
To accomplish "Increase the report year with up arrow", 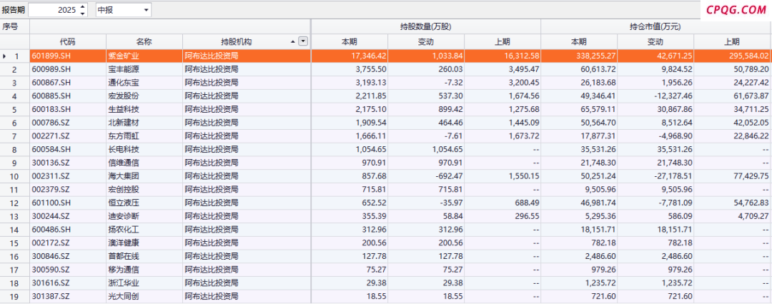I will [82, 7].
